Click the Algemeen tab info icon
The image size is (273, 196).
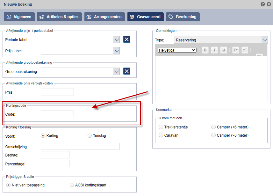point(9,17)
